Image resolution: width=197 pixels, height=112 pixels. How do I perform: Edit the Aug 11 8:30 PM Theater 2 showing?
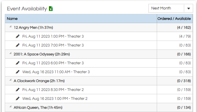[x=18, y=90]
